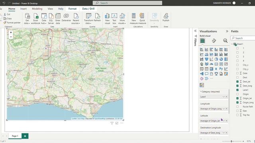Open the Get data tool
This screenshot has height=143, width=255.
tap(27, 19)
